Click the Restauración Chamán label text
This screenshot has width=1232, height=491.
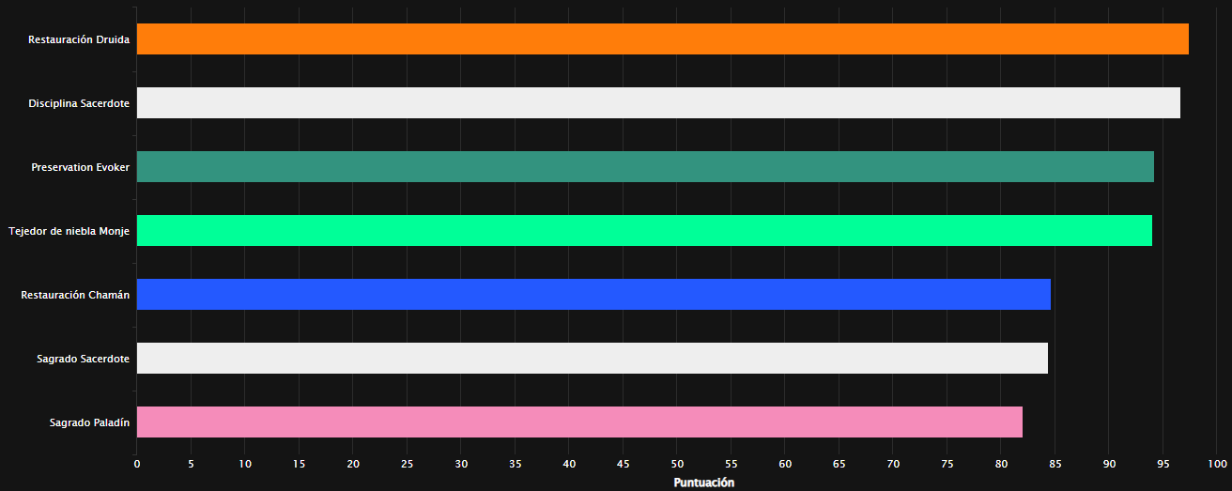[75, 295]
